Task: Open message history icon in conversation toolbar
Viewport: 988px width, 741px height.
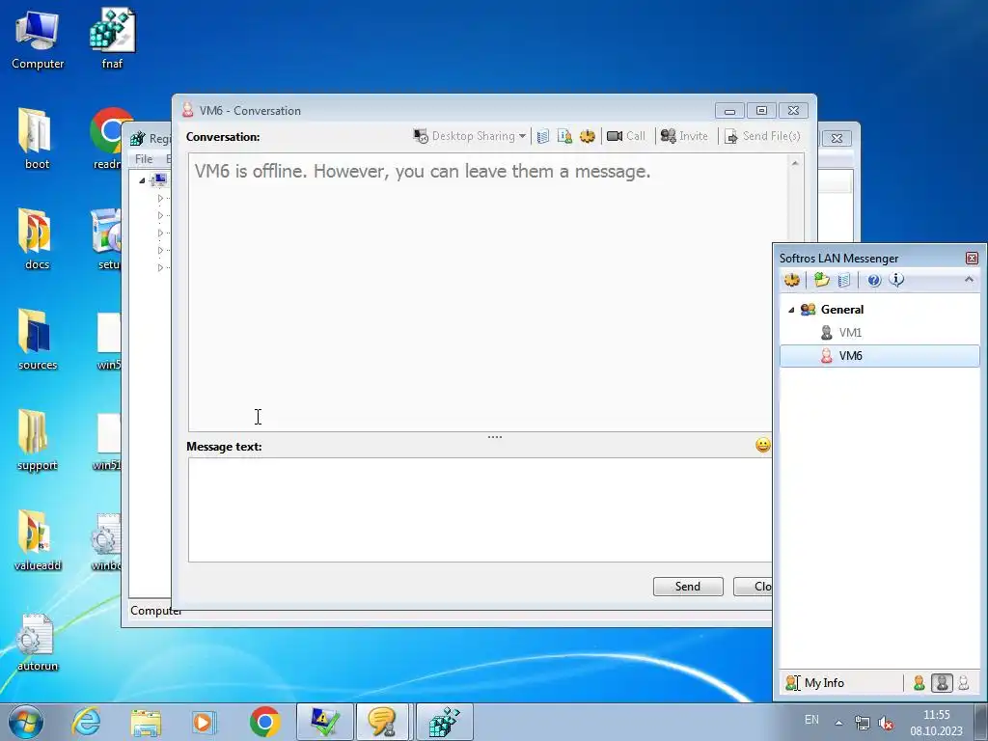Action: pyautogui.click(x=543, y=136)
